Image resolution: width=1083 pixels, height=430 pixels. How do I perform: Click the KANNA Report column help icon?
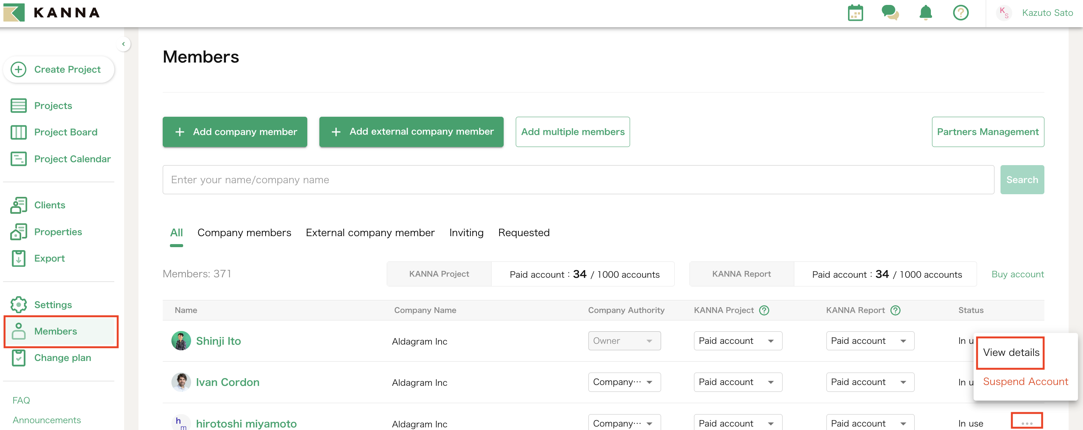[895, 310]
